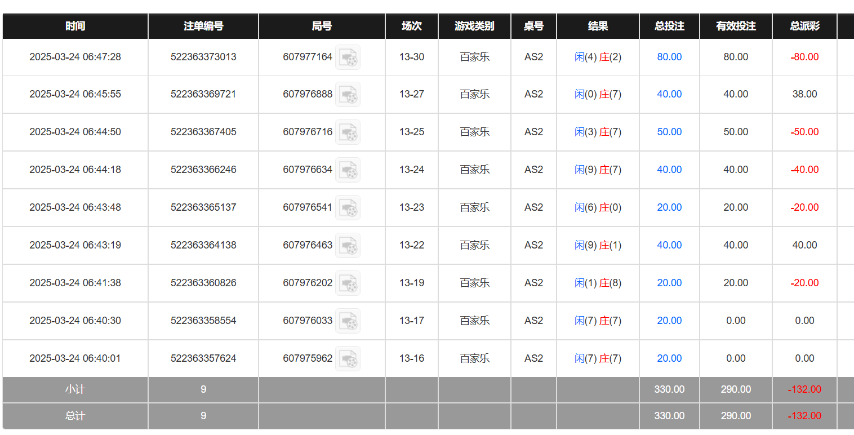Open video replay icon for round 607977164

tap(348, 57)
